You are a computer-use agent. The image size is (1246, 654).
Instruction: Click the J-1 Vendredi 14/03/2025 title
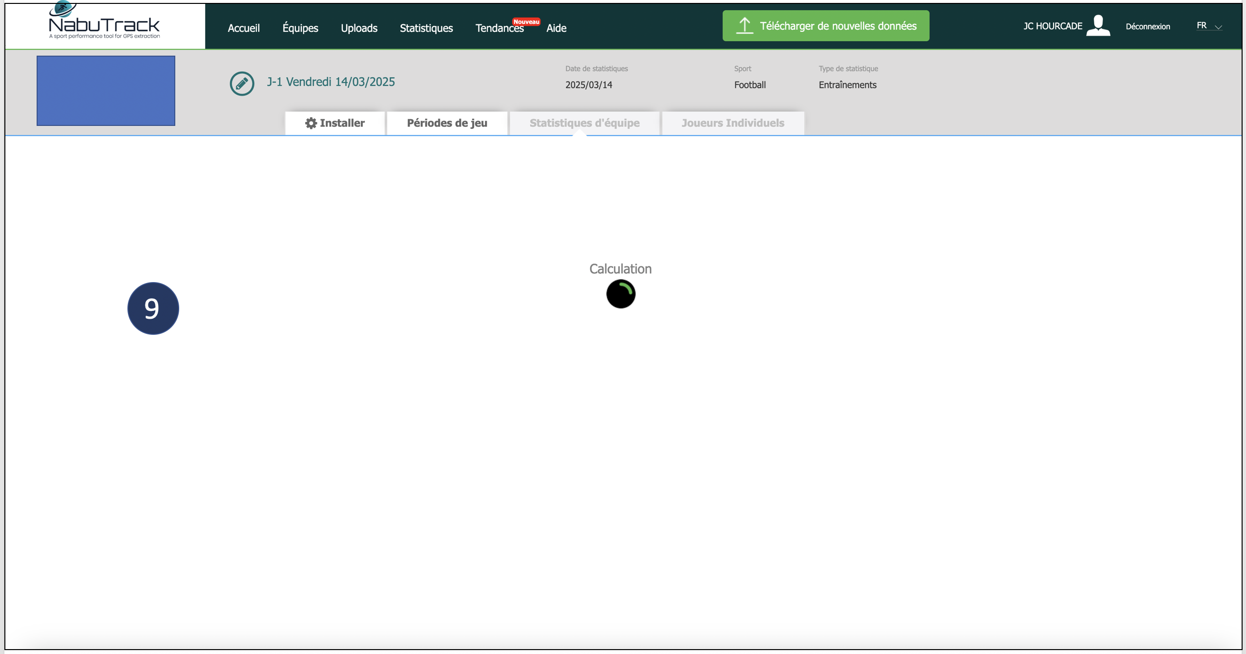(x=331, y=82)
